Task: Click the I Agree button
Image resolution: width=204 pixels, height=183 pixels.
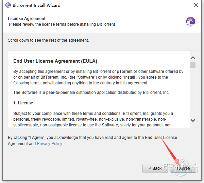Action: click(183, 168)
